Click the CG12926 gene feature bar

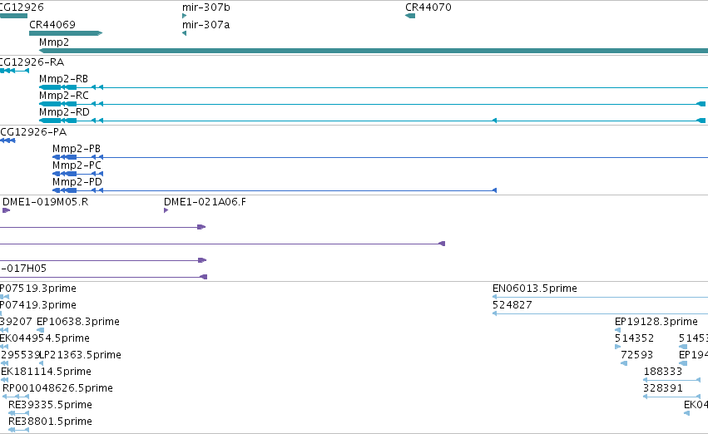13,16
